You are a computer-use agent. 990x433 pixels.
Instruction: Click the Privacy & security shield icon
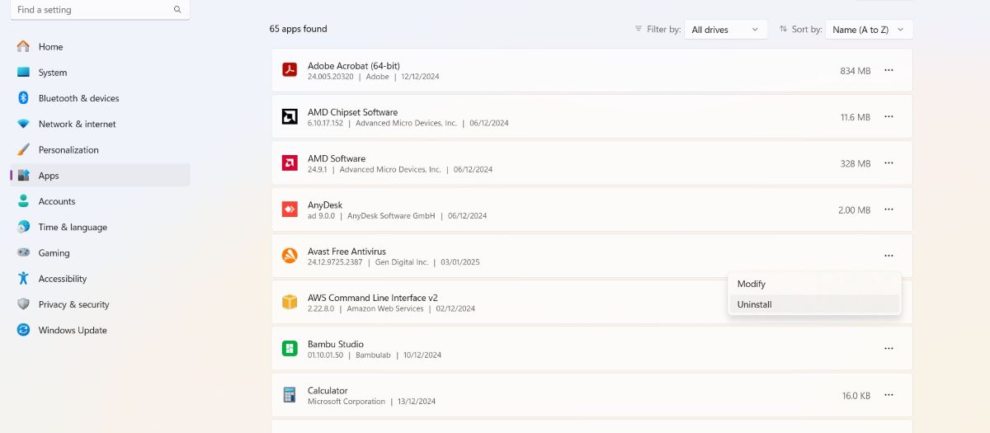click(23, 304)
